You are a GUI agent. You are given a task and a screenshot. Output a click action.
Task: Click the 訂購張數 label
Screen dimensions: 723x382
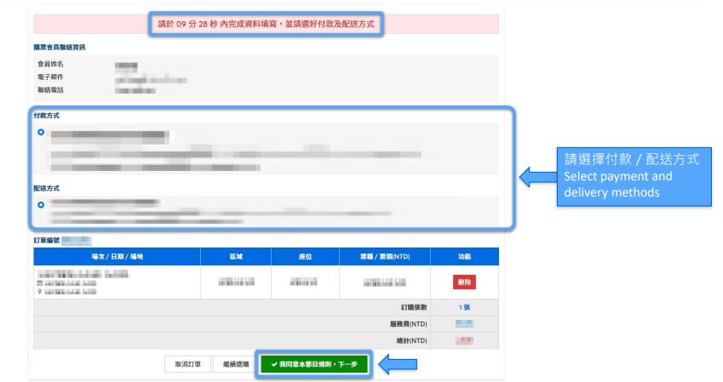(414, 307)
